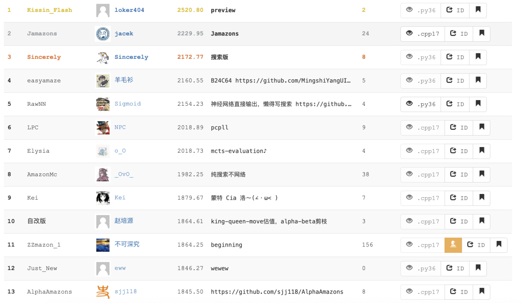Viewport: 523px width, 303px height.
Task: Click the sjj118 orange avatar
Action: 103,292
